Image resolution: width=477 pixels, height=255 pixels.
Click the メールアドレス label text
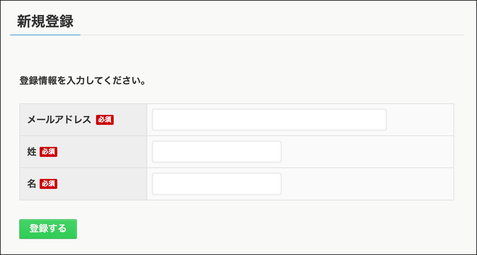point(59,120)
